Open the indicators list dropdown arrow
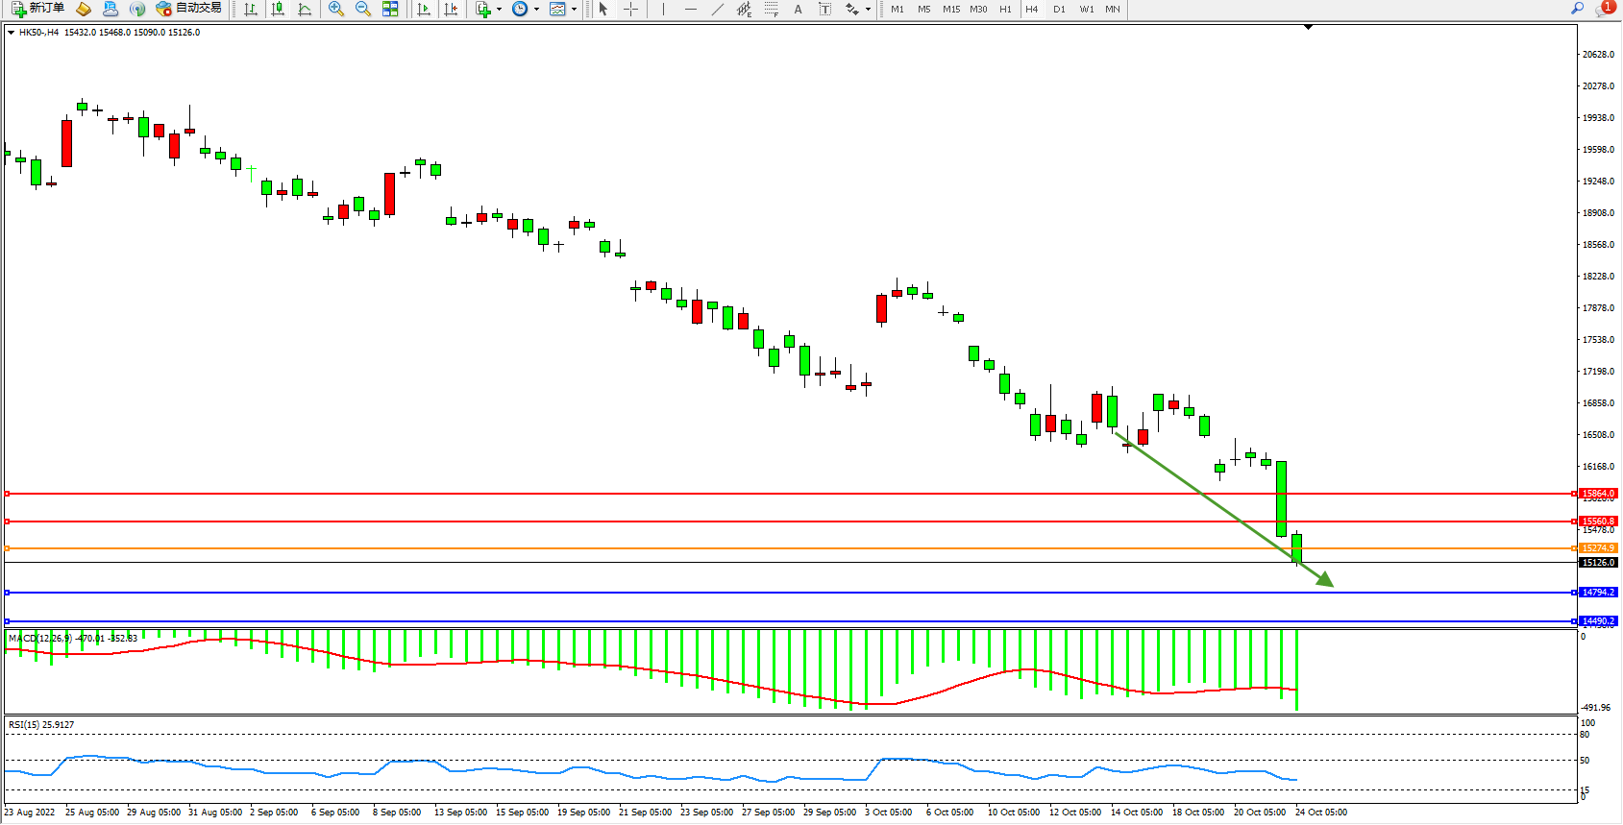Image resolution: width=1623 pixels, height=825 pixels. 499,9
